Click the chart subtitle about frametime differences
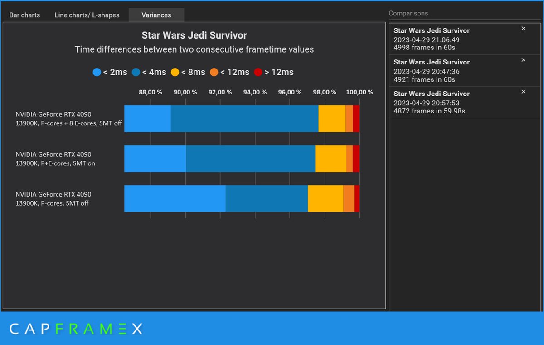544x345 pixels. (x=194, y=49)
